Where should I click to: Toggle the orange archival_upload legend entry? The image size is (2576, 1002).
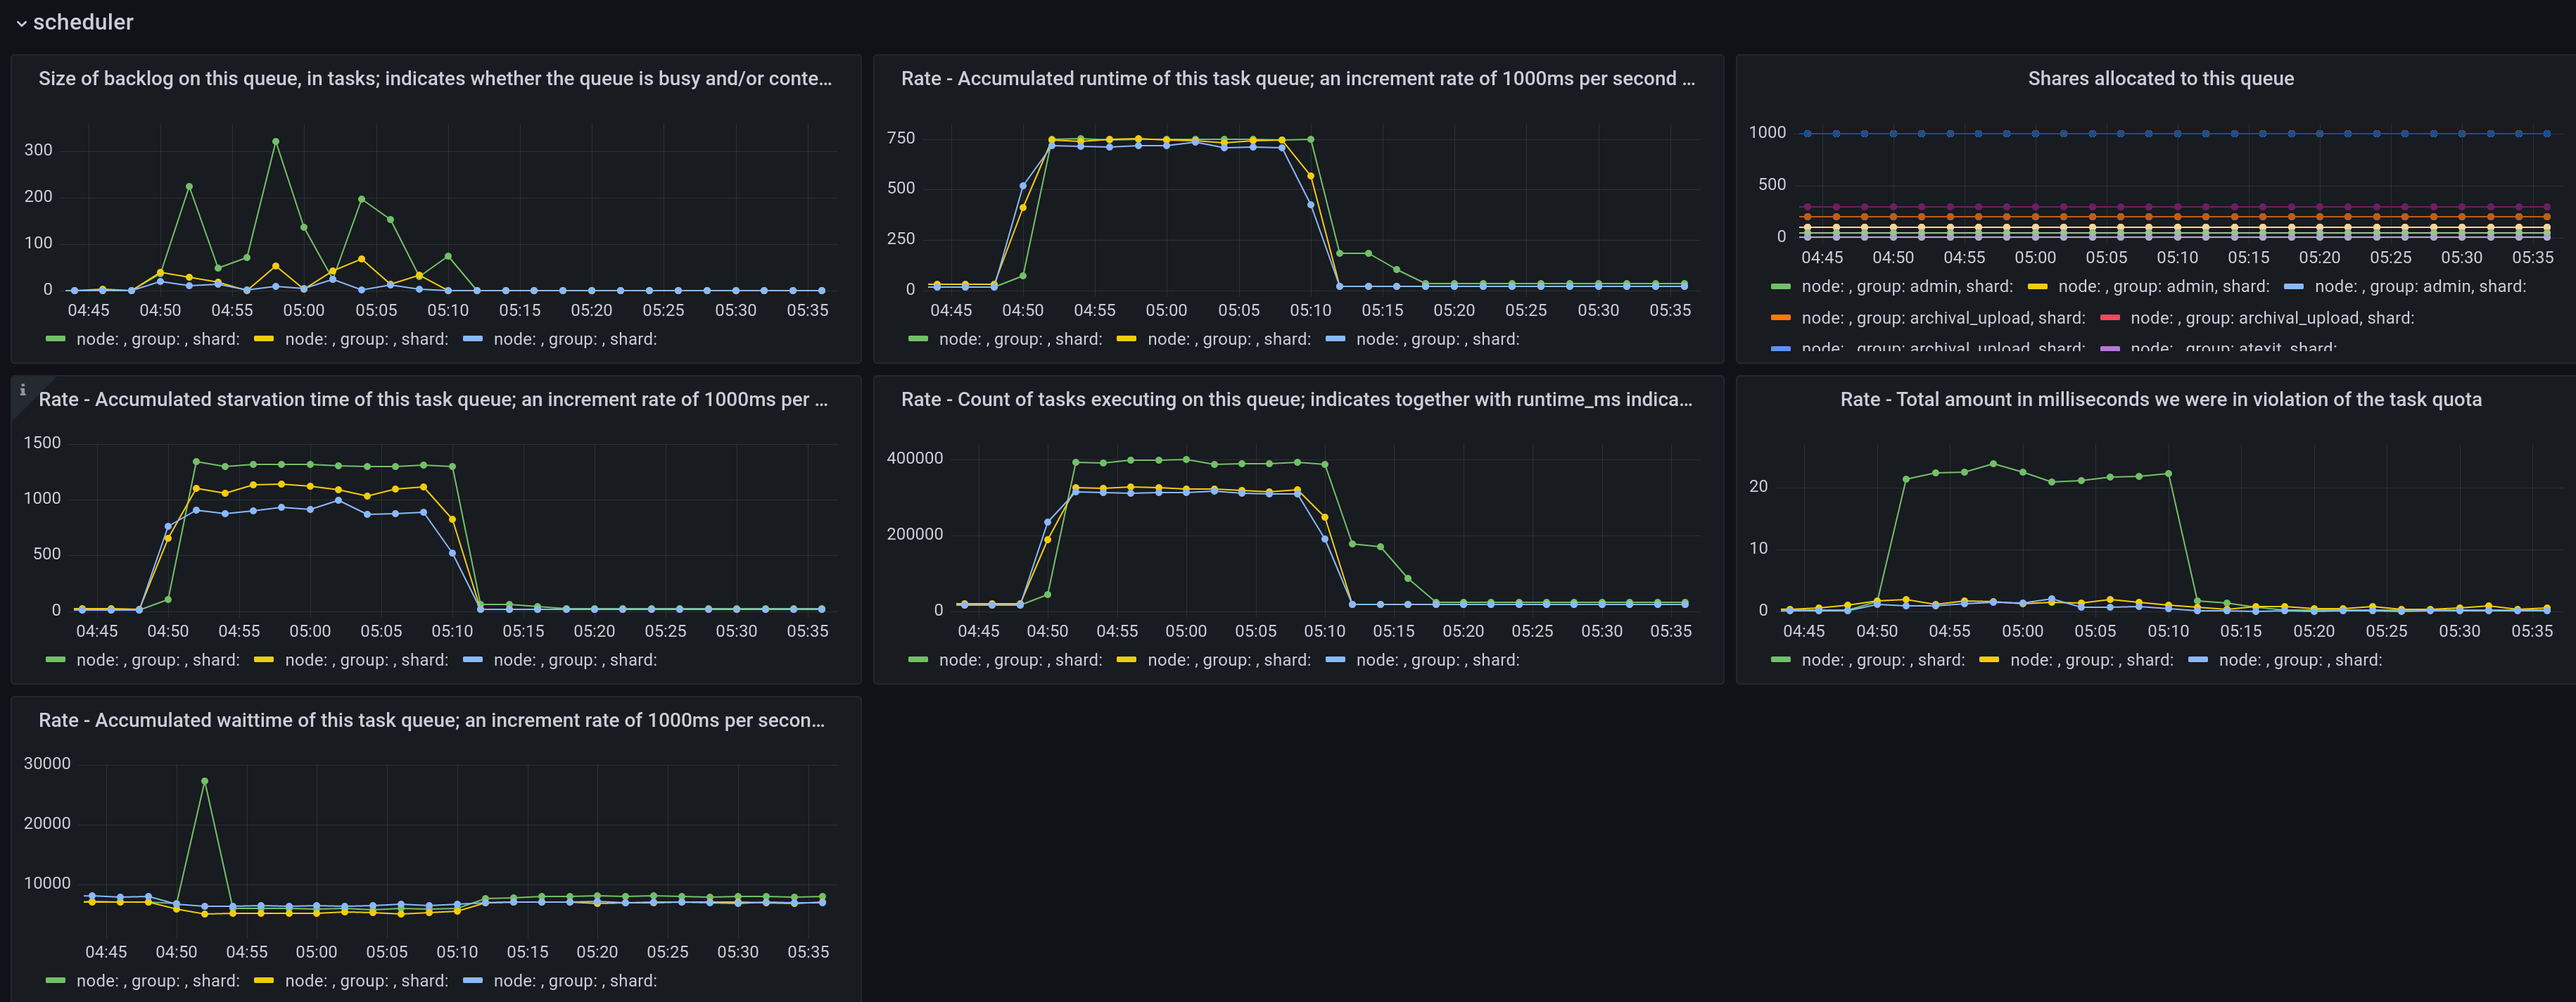[1944, 317]
